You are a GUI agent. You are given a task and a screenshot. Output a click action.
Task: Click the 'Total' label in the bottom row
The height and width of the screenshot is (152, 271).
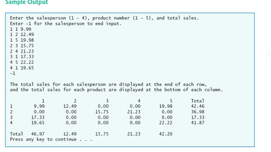(x=16, y=134)
